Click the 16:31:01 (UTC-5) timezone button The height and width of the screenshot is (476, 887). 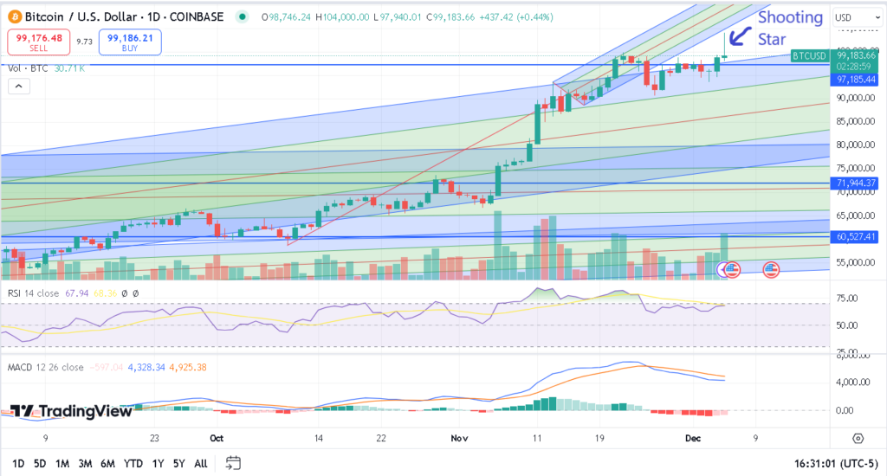(835, 464)
